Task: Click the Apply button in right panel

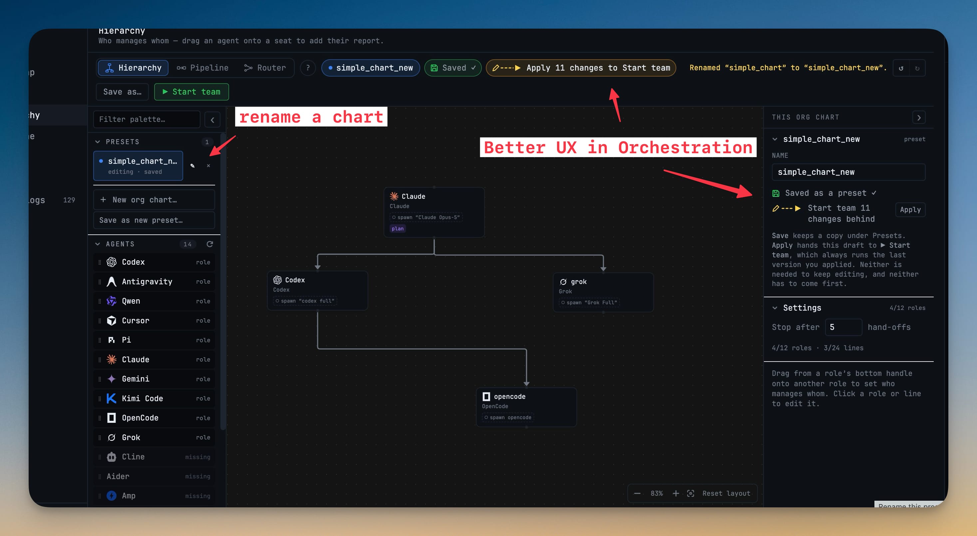Action: [x=910, y=210]
